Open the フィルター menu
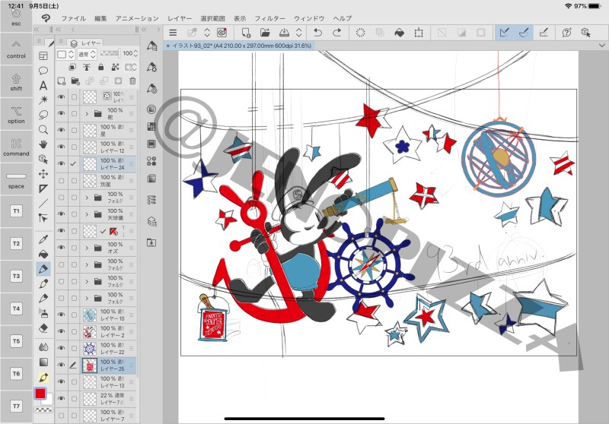Screen dimensions: 609x424 point(270,18)
